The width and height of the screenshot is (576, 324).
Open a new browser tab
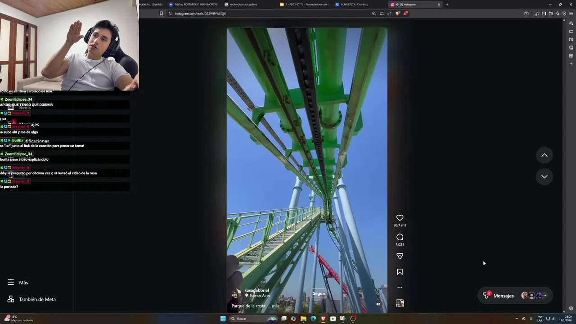[x=447, y=4]
